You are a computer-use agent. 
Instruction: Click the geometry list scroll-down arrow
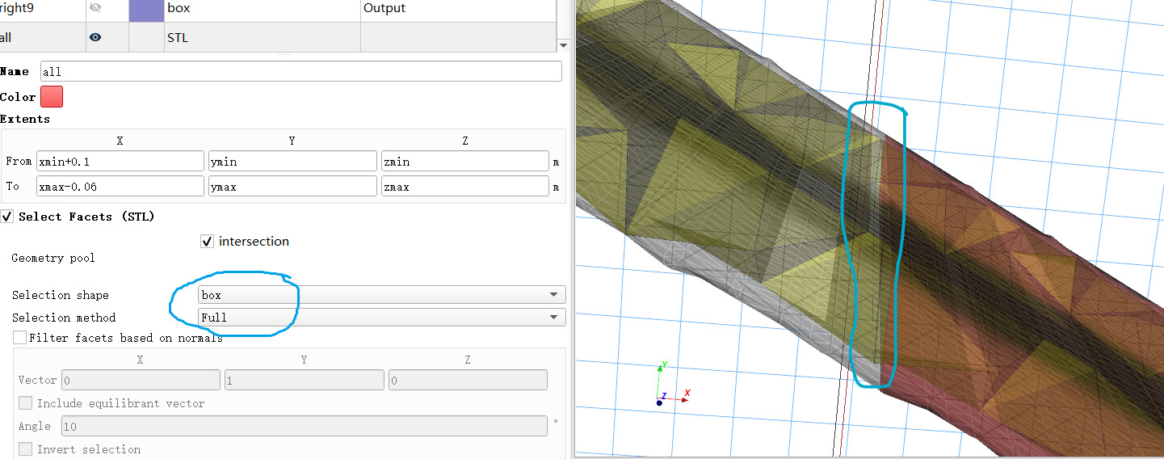563,46
